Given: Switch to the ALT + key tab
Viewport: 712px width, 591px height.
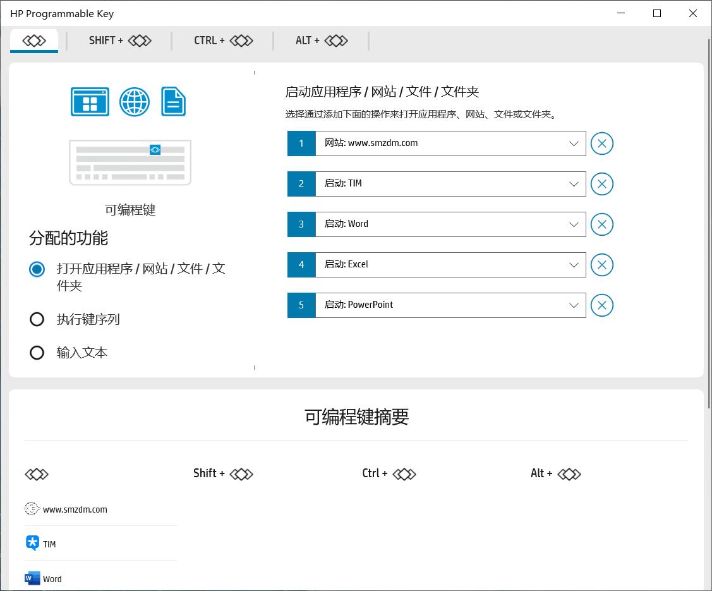Looking at the screenshot, I should point(322,40).
